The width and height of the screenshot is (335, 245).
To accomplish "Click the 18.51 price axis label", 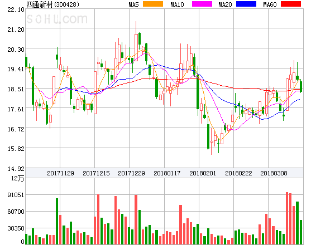I will click(x=16, y=89).
